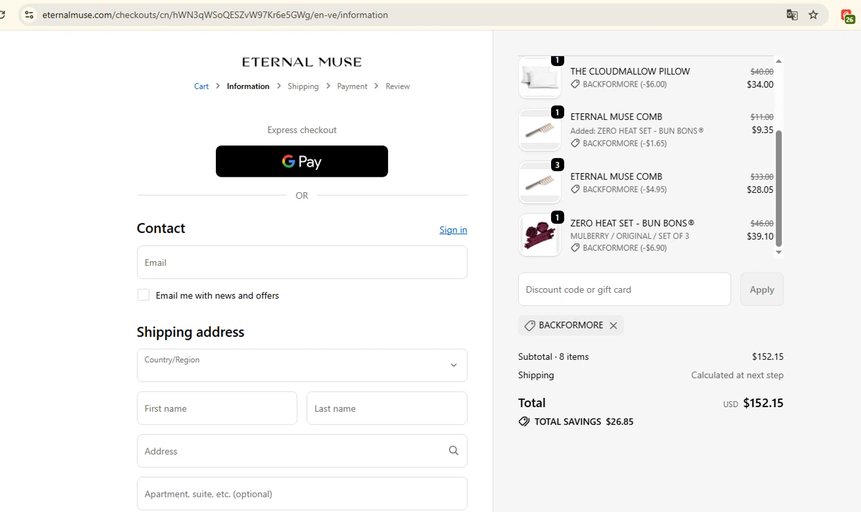
Task: Click the Eternal Muse logo
Action: pos(302,62)
